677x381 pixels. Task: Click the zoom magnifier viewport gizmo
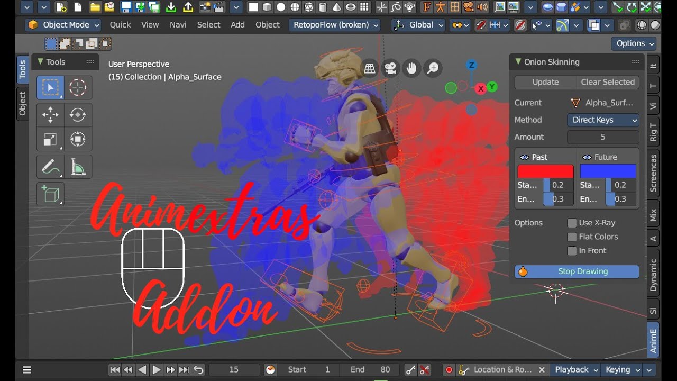point(433,68)
